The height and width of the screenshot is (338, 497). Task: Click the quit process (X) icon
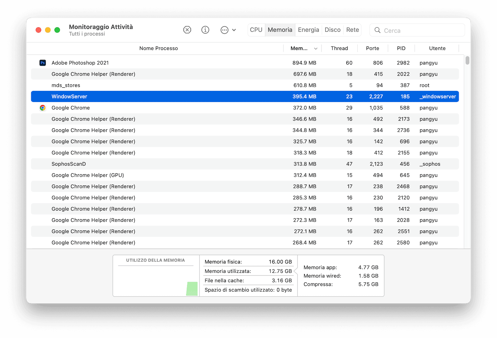(x=187, y=30)
